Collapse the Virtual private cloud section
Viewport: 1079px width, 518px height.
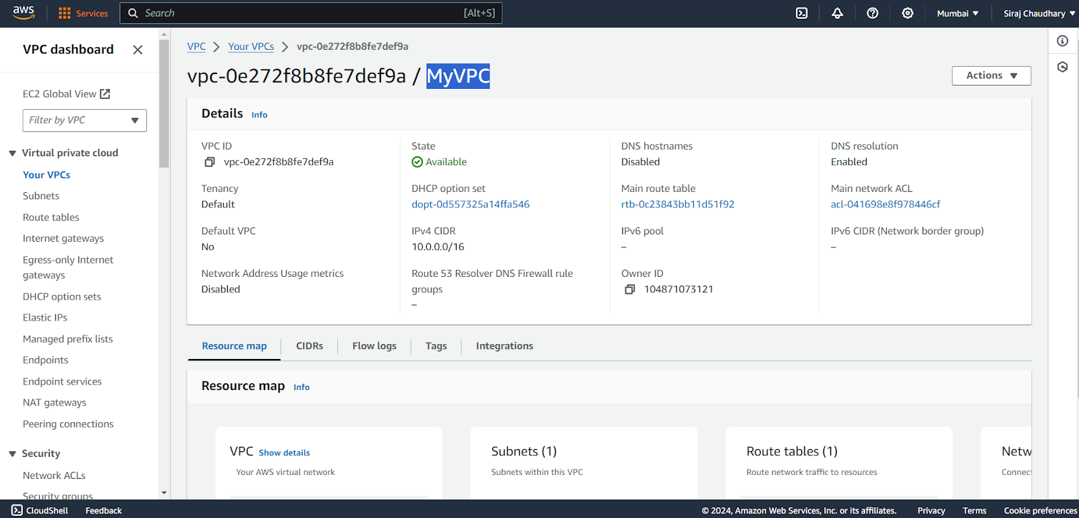(12, 154)
